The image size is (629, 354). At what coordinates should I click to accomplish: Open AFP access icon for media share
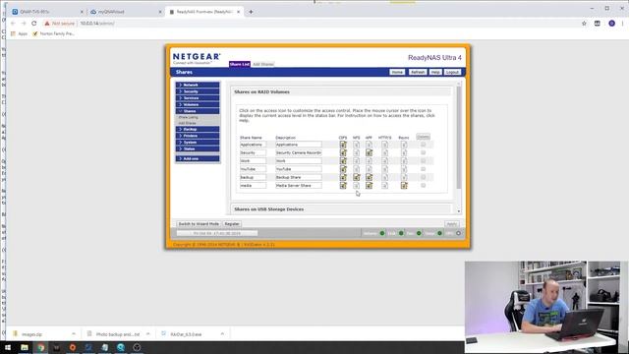coord(370,186)
